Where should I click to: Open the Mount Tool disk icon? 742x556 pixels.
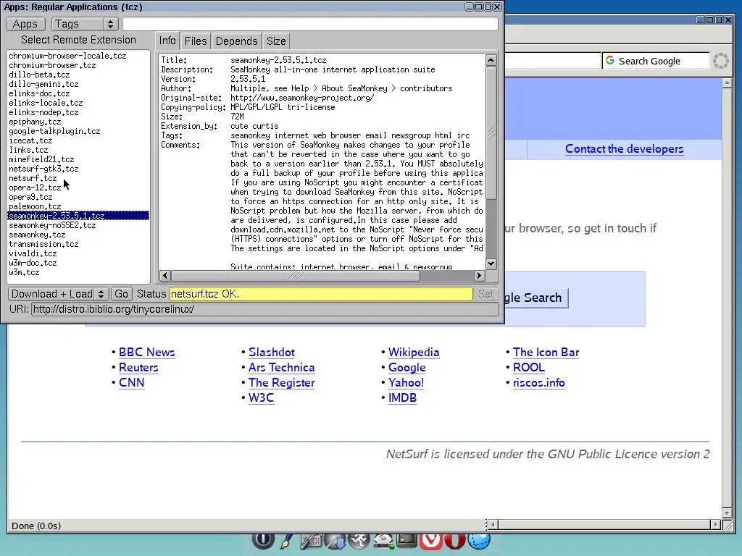pos(383,540)
